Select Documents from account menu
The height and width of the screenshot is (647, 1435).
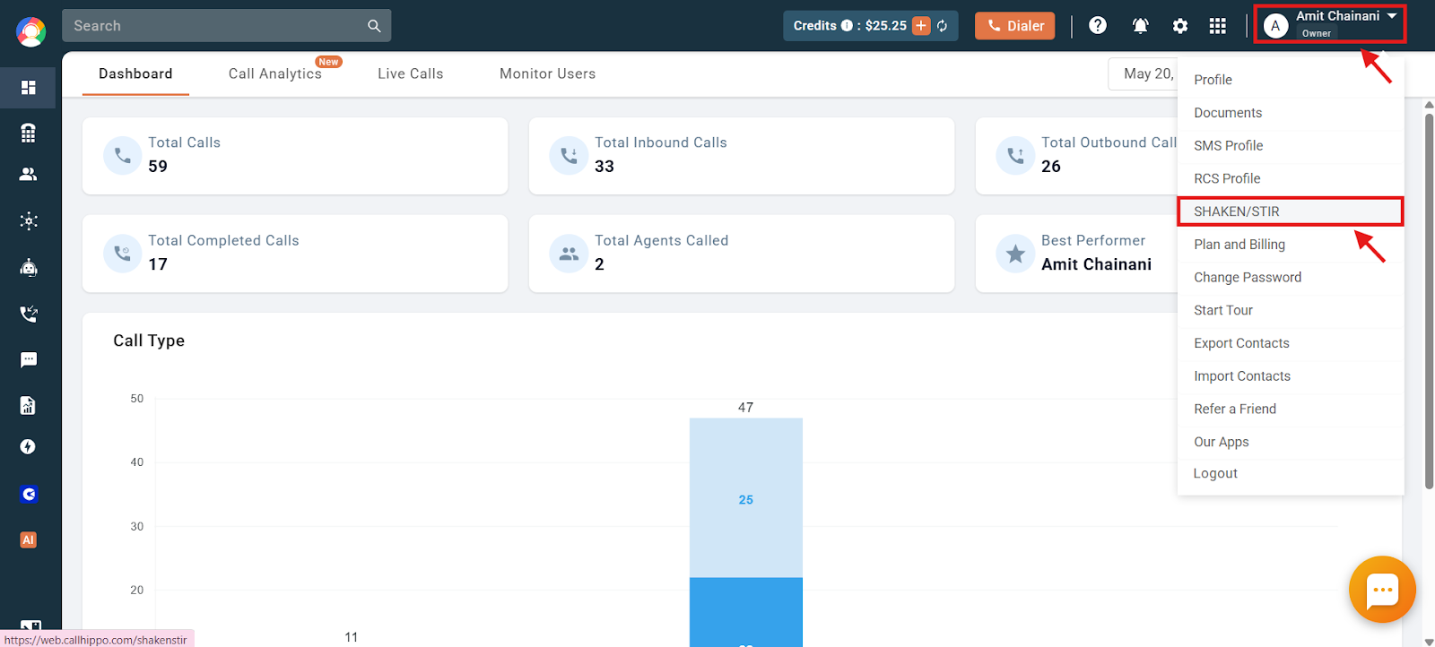pyautogui.click(x=1290, y=113)
